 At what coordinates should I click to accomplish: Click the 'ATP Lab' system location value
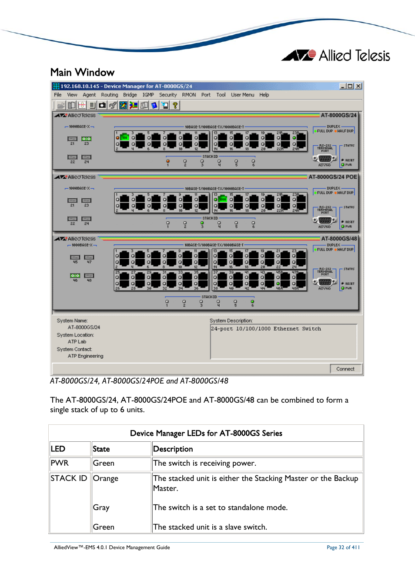tap(77, 342)
